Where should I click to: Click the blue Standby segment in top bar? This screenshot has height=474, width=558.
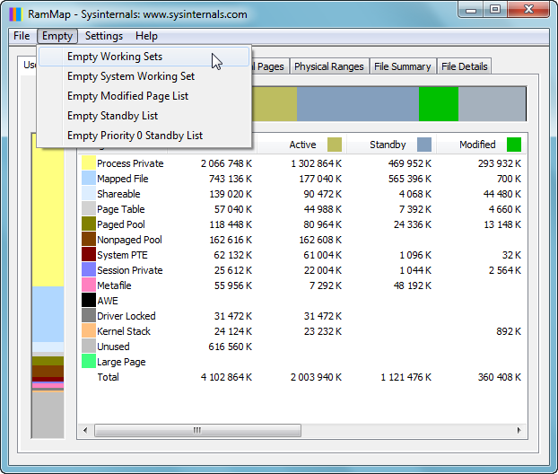point(358,104)
